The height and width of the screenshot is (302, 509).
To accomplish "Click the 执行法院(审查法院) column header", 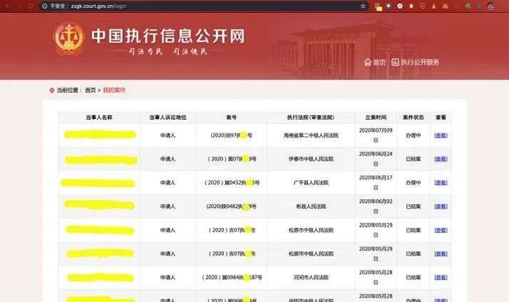I will click(311, 118).
